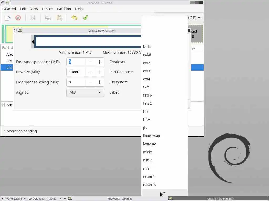Click the 'Minimum size: 1 MiB' text

(75, 52)
